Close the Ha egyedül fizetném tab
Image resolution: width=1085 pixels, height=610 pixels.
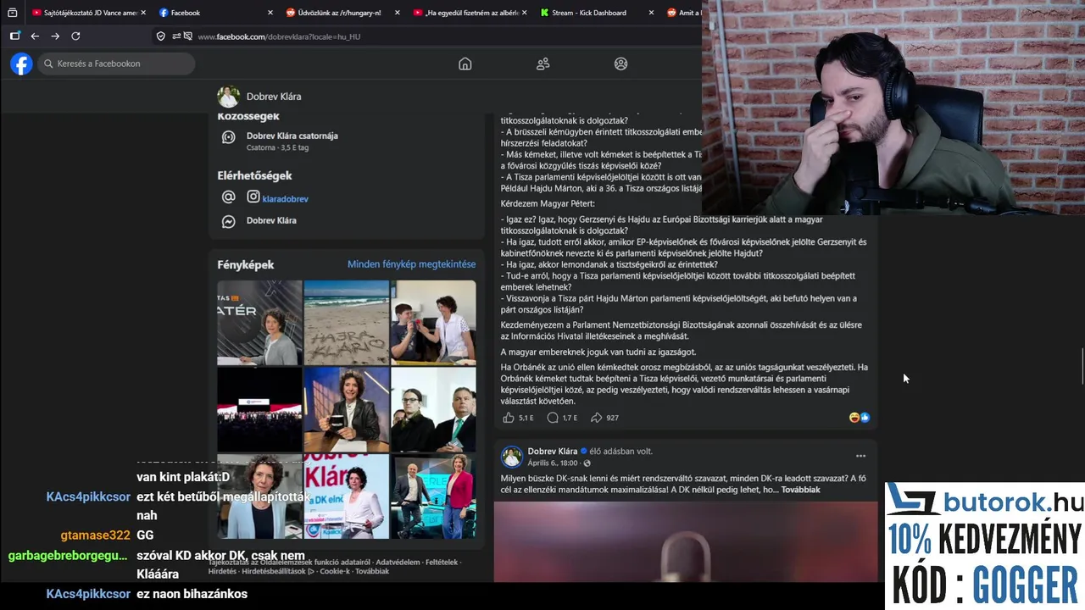pyautogui.click(x=524, y=13)
